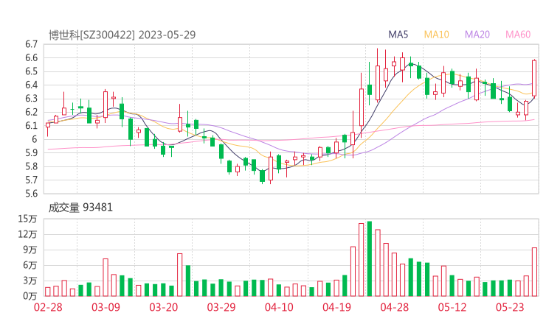
Task: Click the 05-12 date axis label
Action: tap(452, 307)
